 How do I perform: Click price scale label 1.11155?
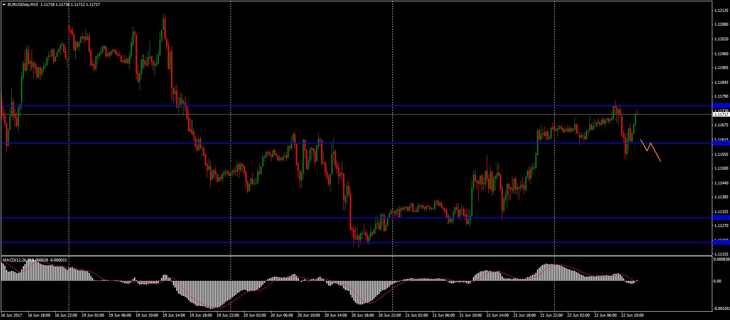722,254
